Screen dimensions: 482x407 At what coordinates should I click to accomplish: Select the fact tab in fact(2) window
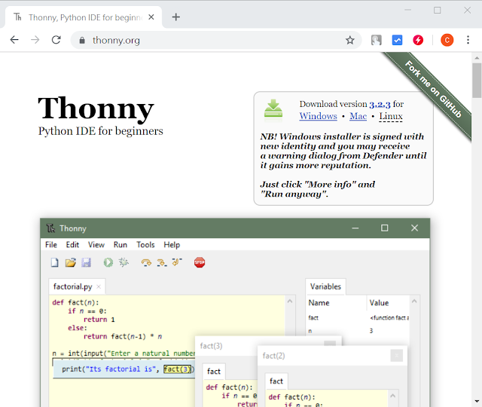click(276, 381)
